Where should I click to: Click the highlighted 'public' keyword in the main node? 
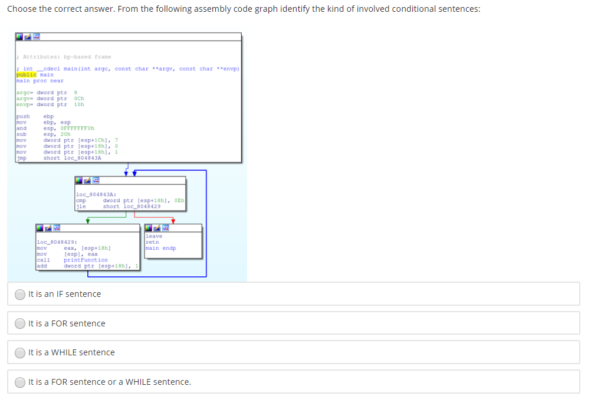(x=27, y=75)
